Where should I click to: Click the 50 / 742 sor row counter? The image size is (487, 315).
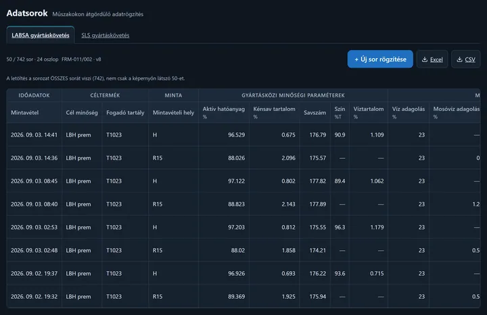click(x=20, y=59)
